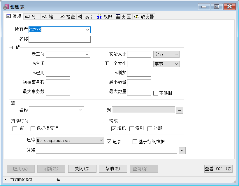Minimize the 创建 表 window
The width and height of the screenshot is (239, 186).
[x=204, y=7]
